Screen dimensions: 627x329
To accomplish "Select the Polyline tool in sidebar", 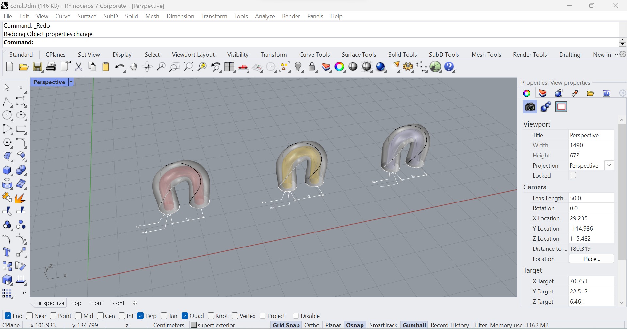I will (7, 102).
